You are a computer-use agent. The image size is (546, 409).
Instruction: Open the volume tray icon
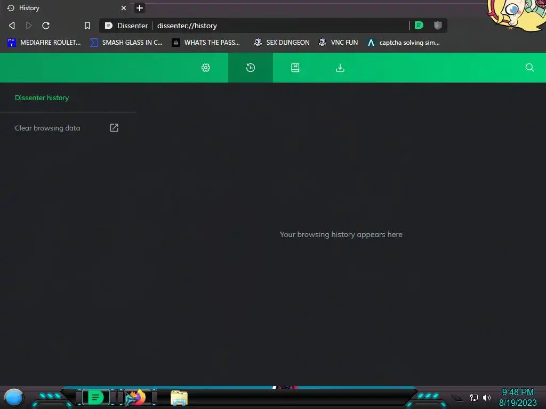click(486, 397)
